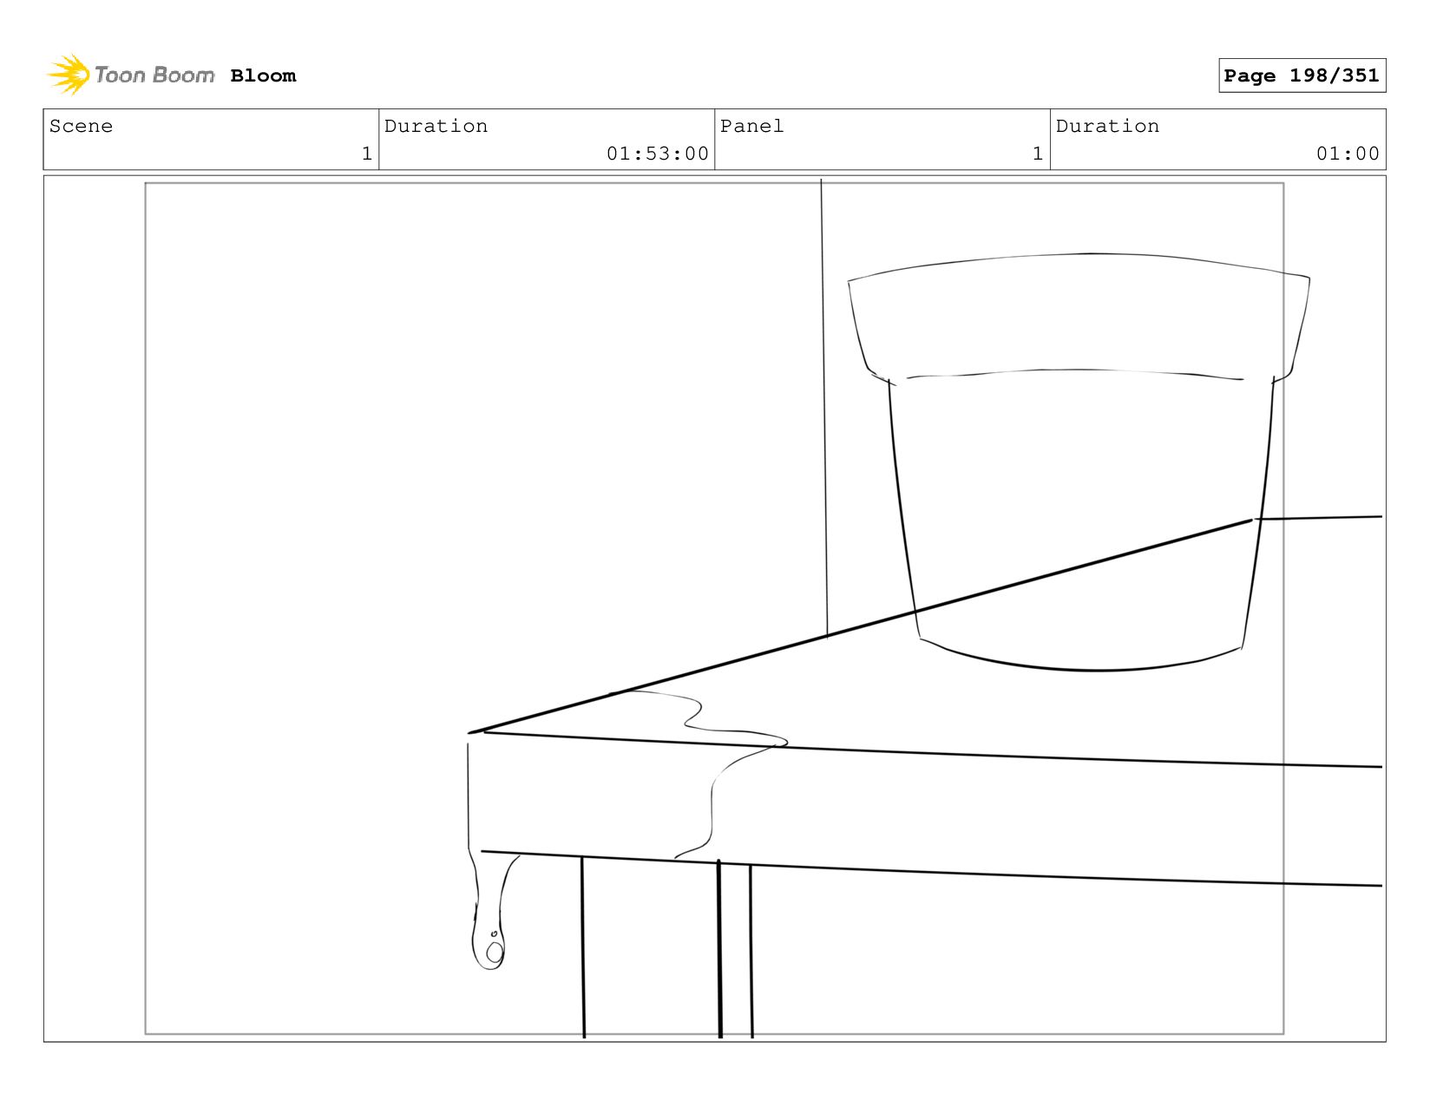The image size is (1430, 1107).
Task: Click the scene duration value 01:53:00
Action: [658, 154]
